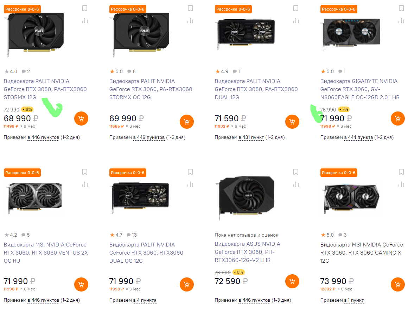This screenshot has width=408, height=314.
Task: Expand delivery points "в 444 пункта"
Action: [x=358, y=137]
